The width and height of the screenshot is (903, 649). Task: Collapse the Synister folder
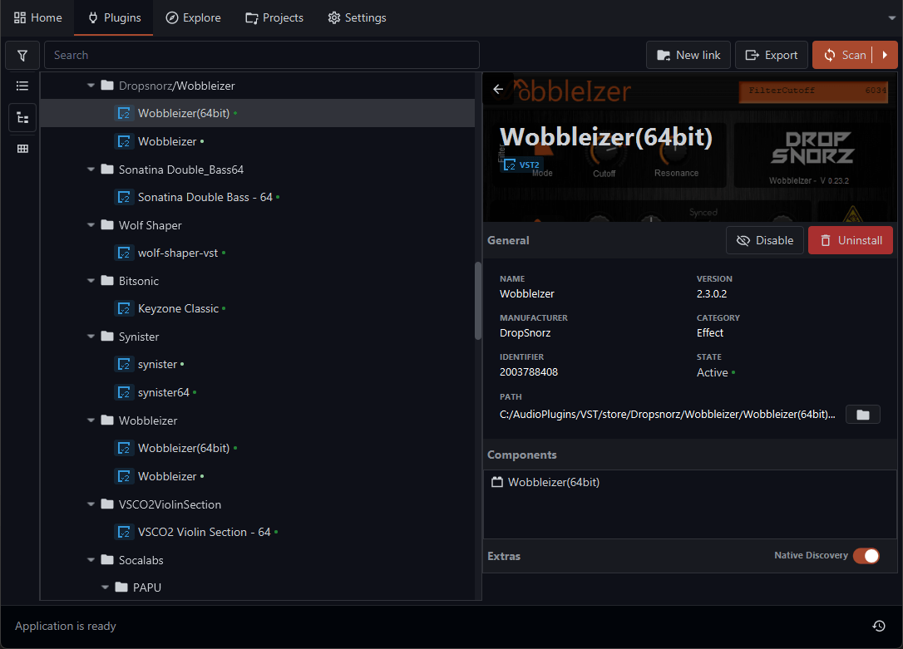click(91, 337)
